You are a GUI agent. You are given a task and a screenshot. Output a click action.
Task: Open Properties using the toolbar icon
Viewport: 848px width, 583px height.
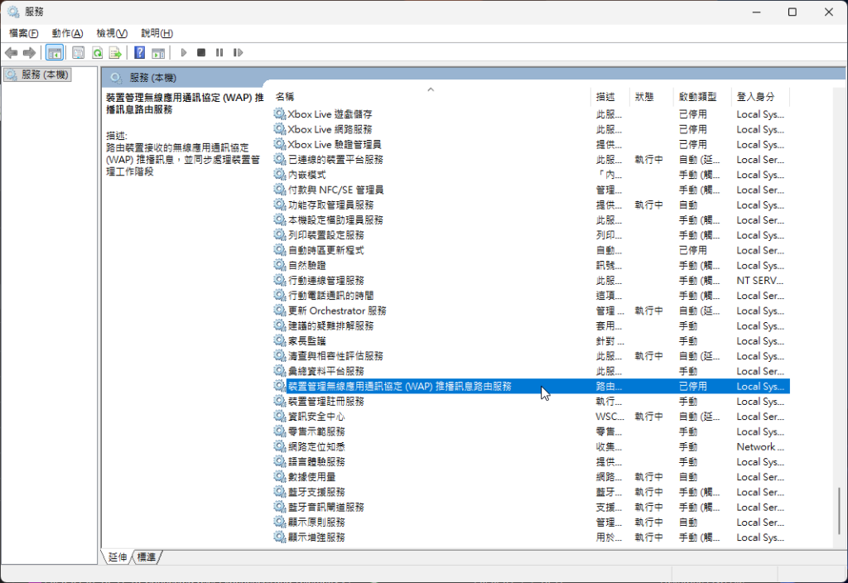[78, 53]
